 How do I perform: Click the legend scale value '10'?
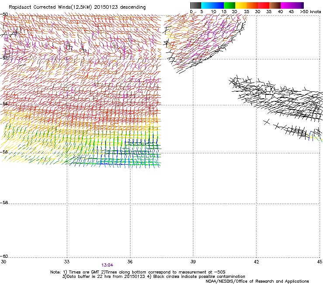(213, 12)
